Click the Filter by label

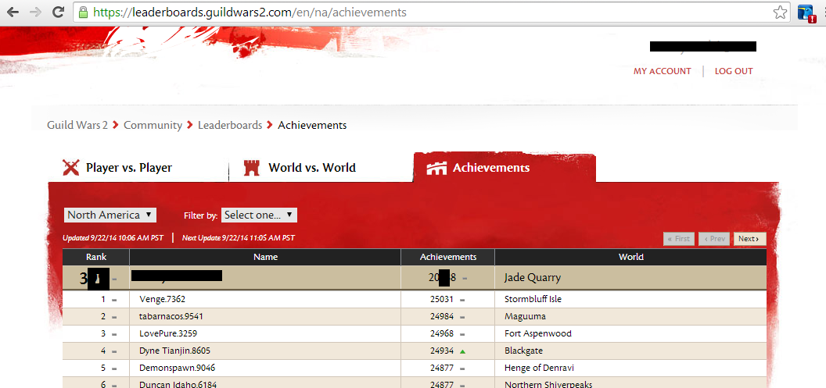pyautogui.click(x=201, y=215)
